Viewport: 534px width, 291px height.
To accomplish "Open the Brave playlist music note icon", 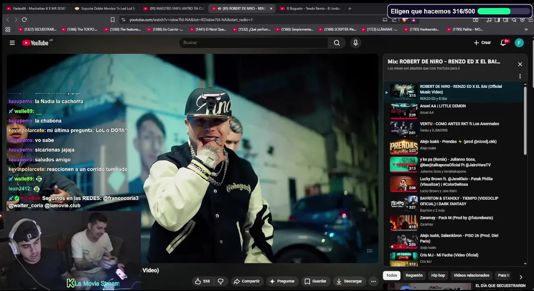I will point(489,19).
